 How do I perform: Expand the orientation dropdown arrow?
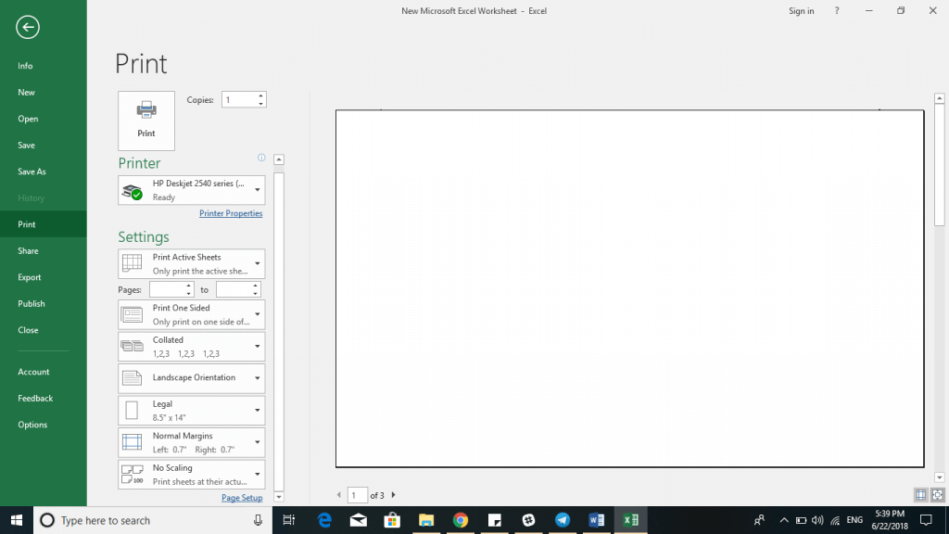click(x=257, y=377)
